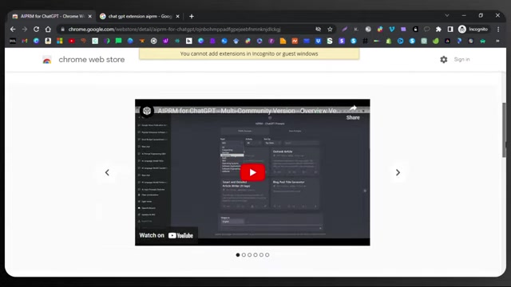The height and width of the screenshot is (287, 511).
Task: Show previous slide with left chevron
Action: (x=107, y=172)
